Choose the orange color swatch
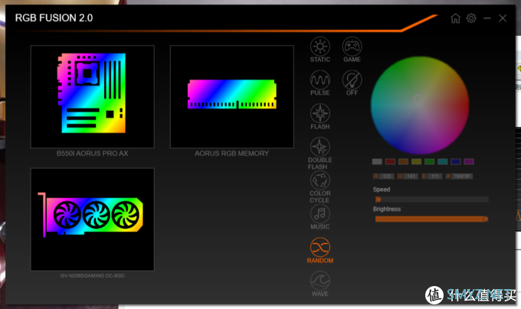The image size is (521, 309). pos(403,161)
